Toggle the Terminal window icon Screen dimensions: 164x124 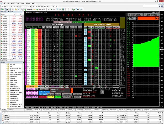click(x=19, y=9)
